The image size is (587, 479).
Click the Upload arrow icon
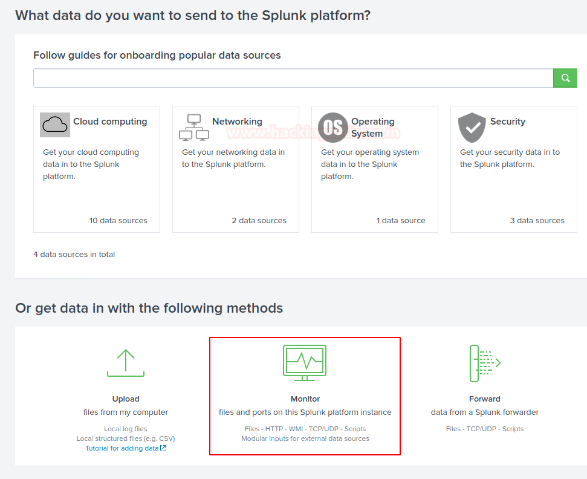[x=125, y=363]
